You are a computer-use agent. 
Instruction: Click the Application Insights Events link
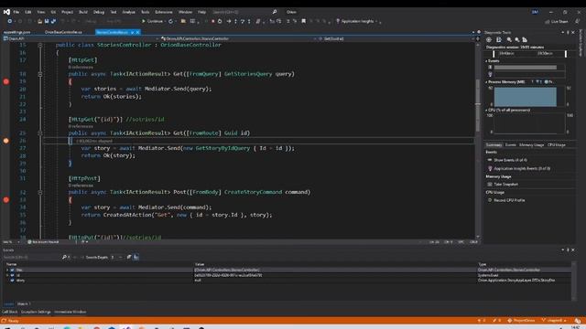coord(522,168)
